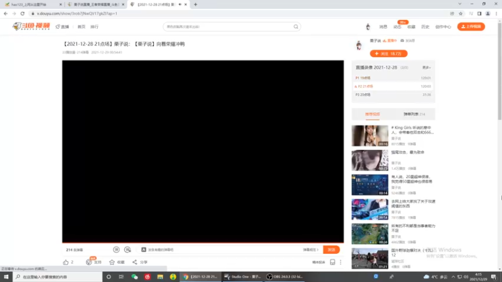Select episode P1 19点场

pyautogui.click(x=393, y=78)
